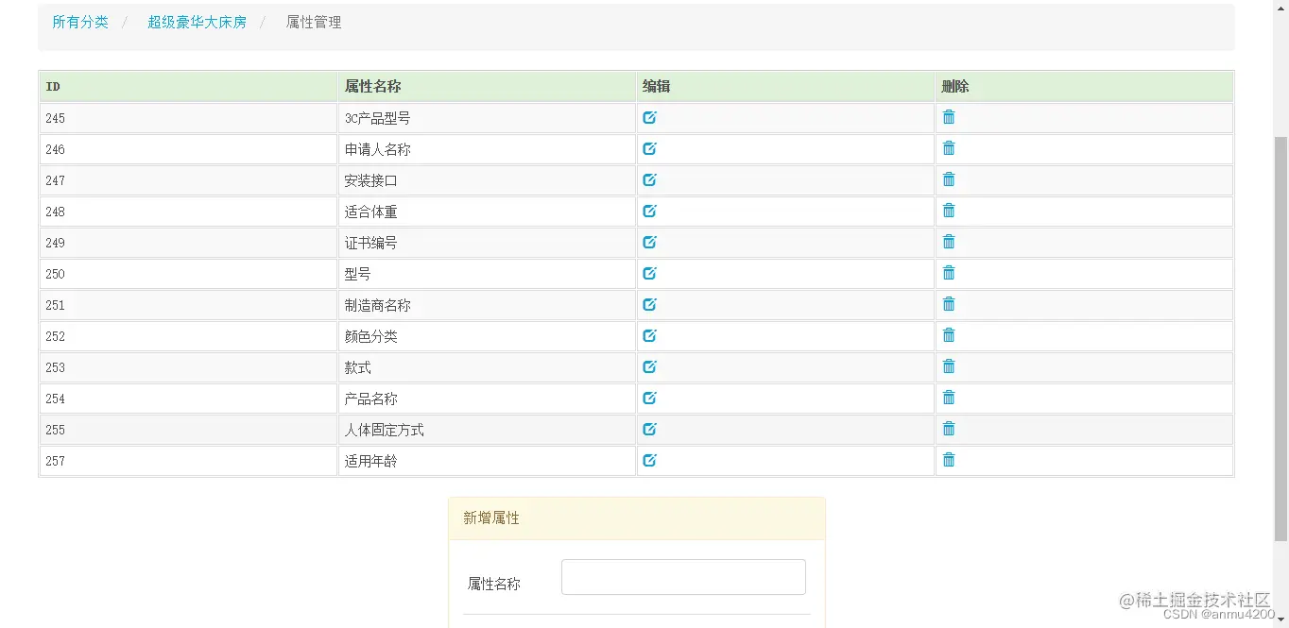Screen dimensions: 1289x628
Task: Click the 删除 column header
Action: (1085, 86)
